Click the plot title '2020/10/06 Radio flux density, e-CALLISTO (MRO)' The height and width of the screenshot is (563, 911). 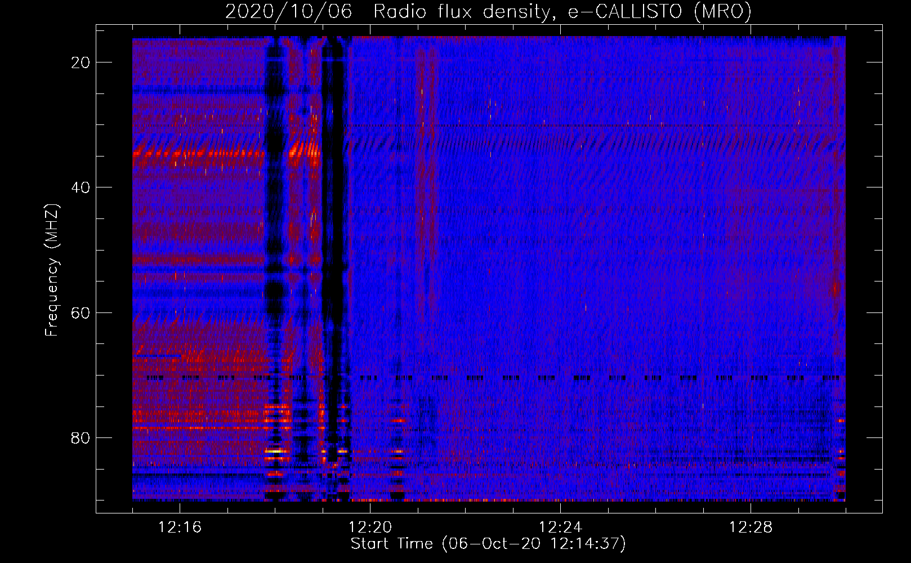pyautogui.click(x=488, y=11)
